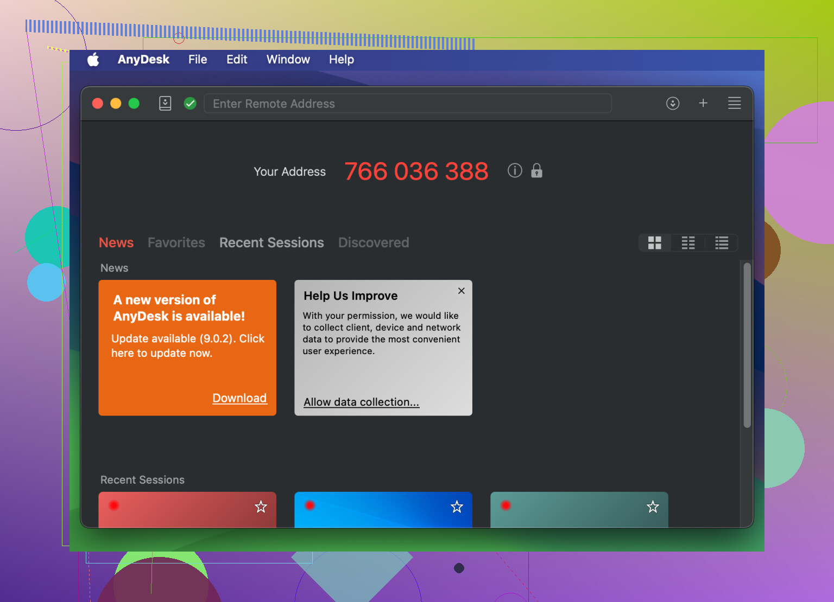The width and height of the screenshot is (834, 602).
Task: Switch to the Recent Sessions tab
Action: point(271,242)
